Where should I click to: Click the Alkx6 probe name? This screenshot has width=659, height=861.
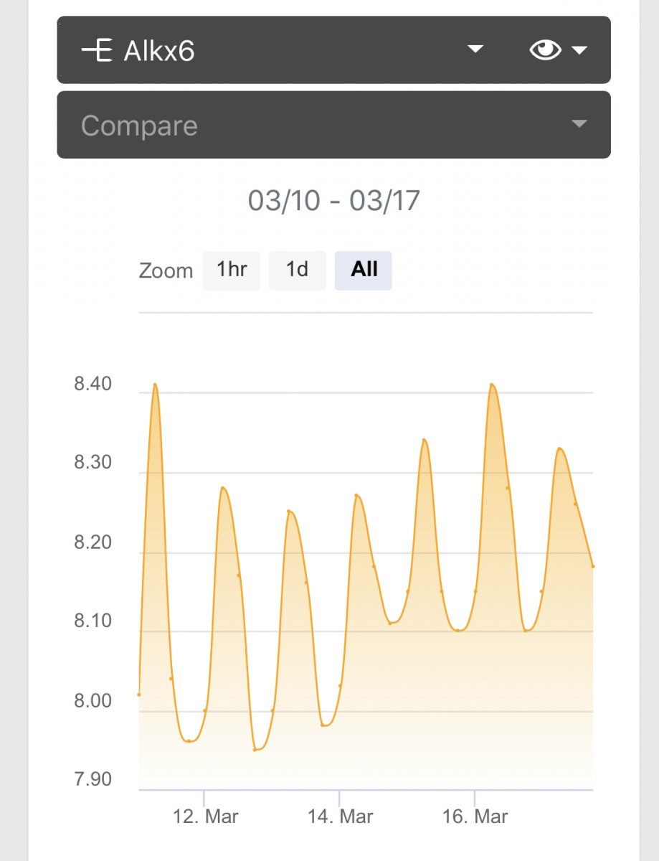(x=159, y=52)
